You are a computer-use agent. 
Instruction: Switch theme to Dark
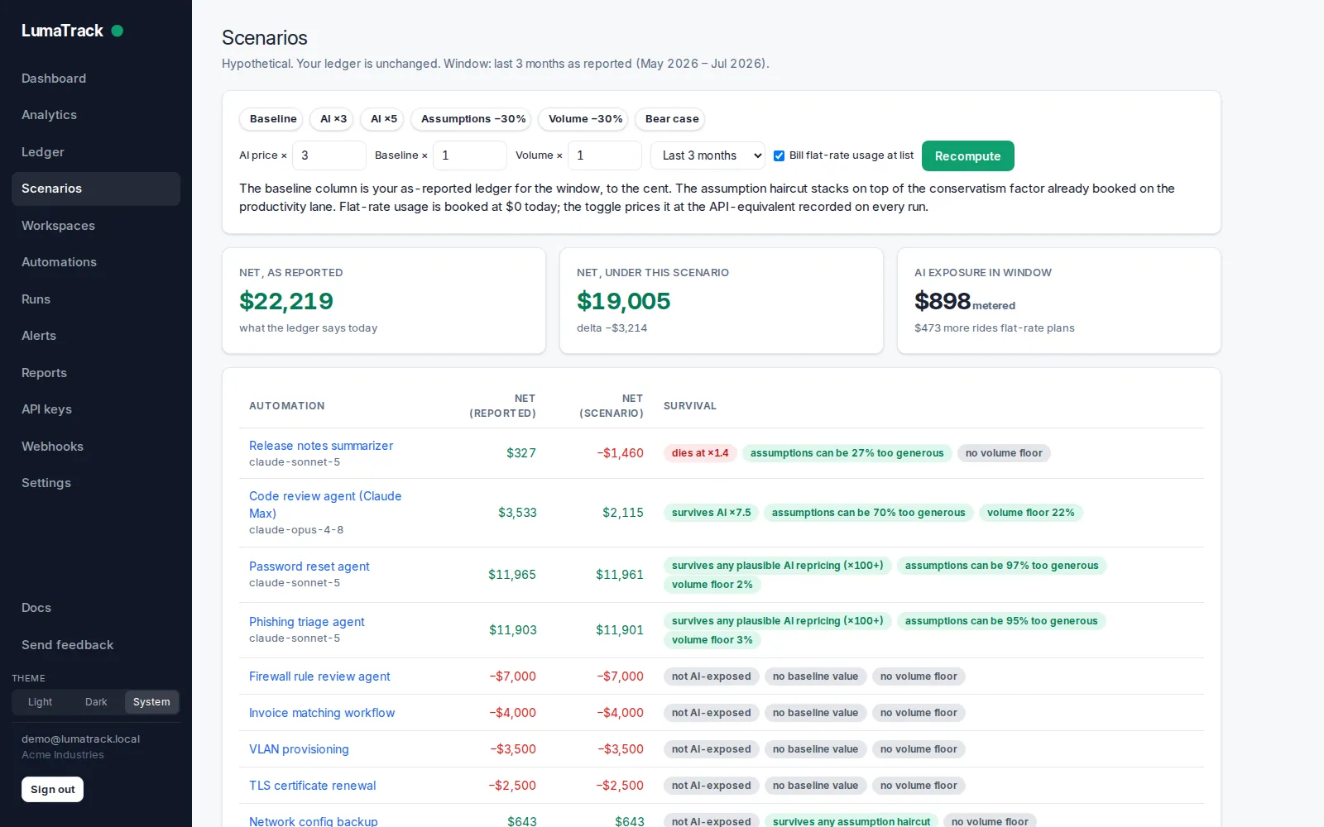pos(96,702)
